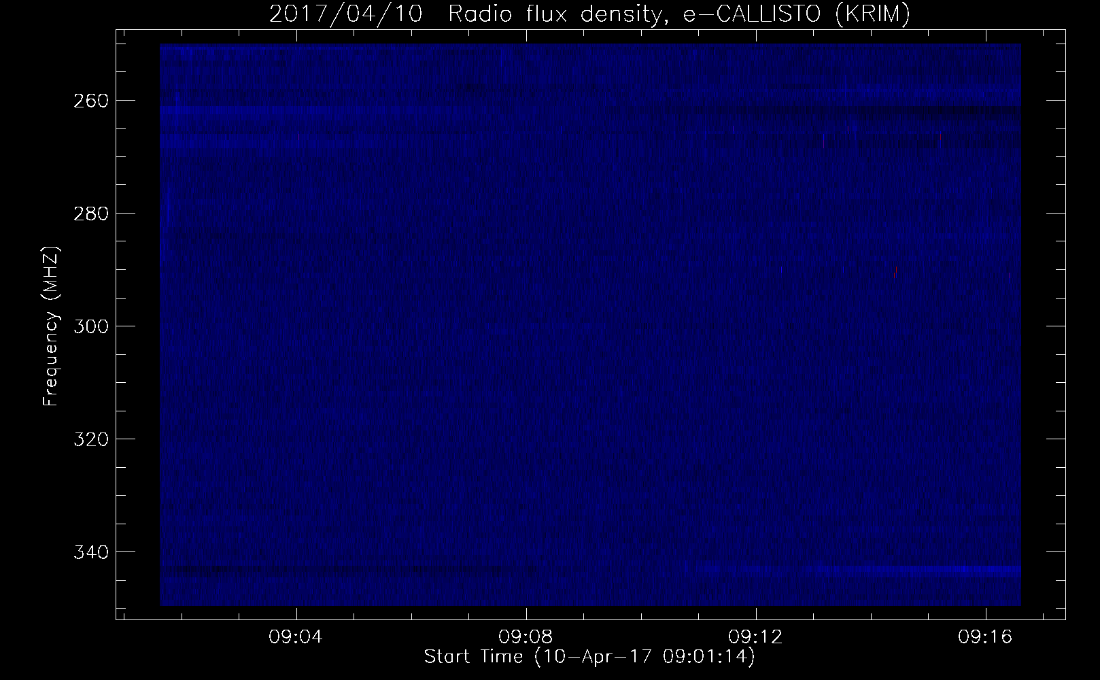Click the 'Start Time (10-Apr-17 09:01:14)' axis label
The height and width of the screenshot is (680, 1100).
coord(589,657)
